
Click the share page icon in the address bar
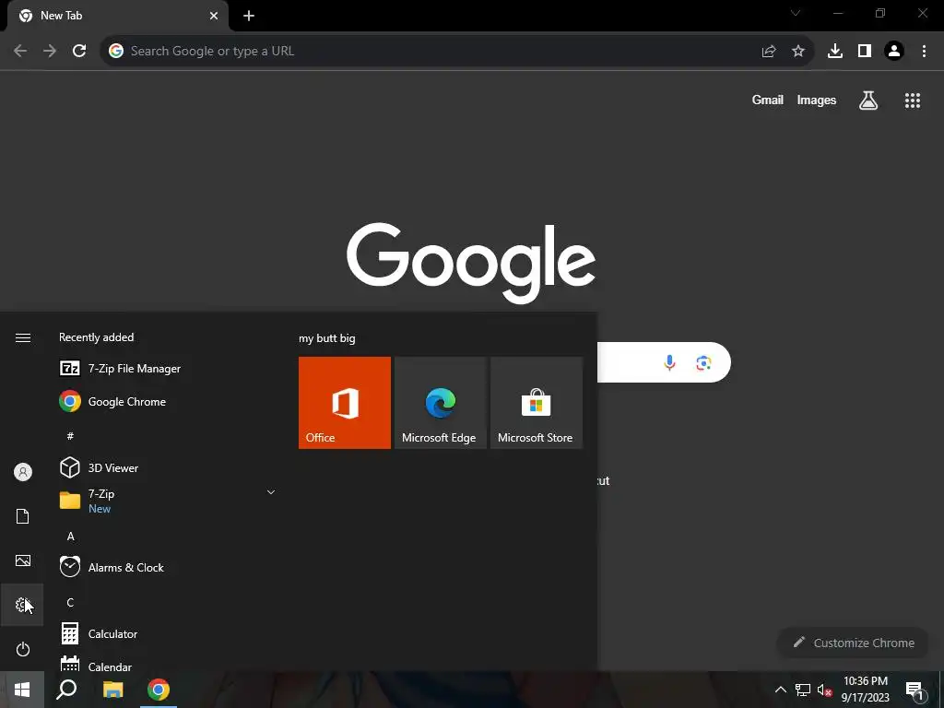point(769,52)
